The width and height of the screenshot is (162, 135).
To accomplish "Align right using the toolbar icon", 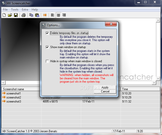I will (x=64, y=15).
